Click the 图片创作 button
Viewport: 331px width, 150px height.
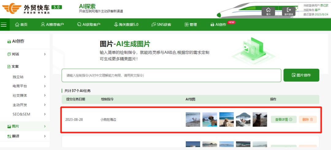coord(301,75)
